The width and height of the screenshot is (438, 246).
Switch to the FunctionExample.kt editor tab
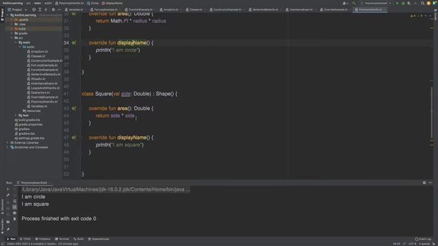click(x=140, y=10)
